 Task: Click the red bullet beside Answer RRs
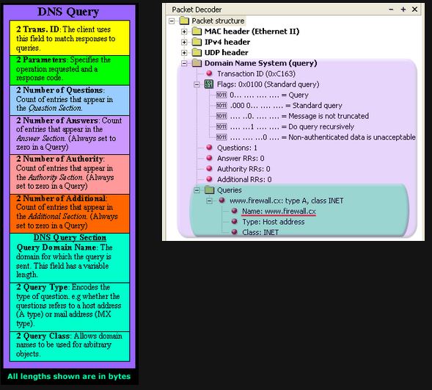209,158
